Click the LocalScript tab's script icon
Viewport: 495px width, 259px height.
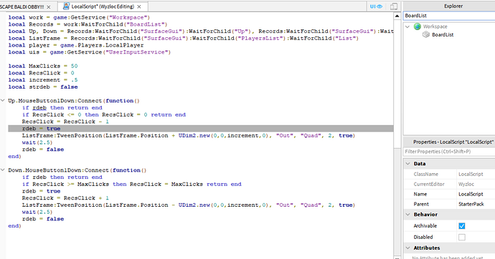66,6
